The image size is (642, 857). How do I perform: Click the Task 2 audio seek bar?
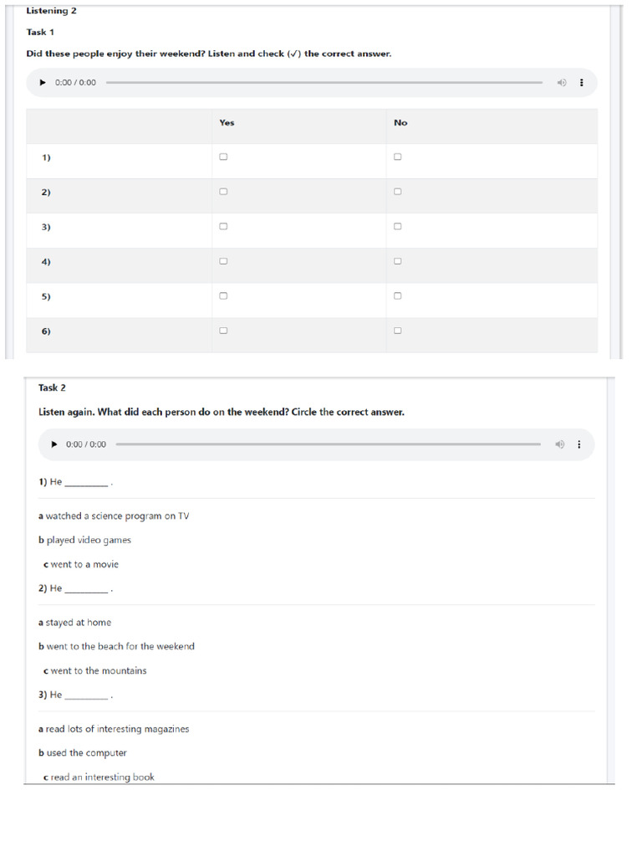[x=328, y=444]
